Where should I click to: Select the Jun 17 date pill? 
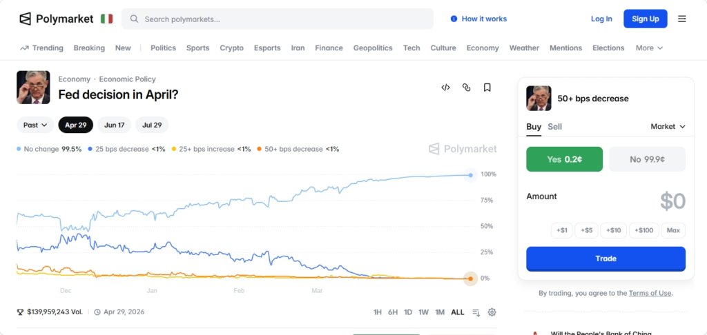click(114, 125)
